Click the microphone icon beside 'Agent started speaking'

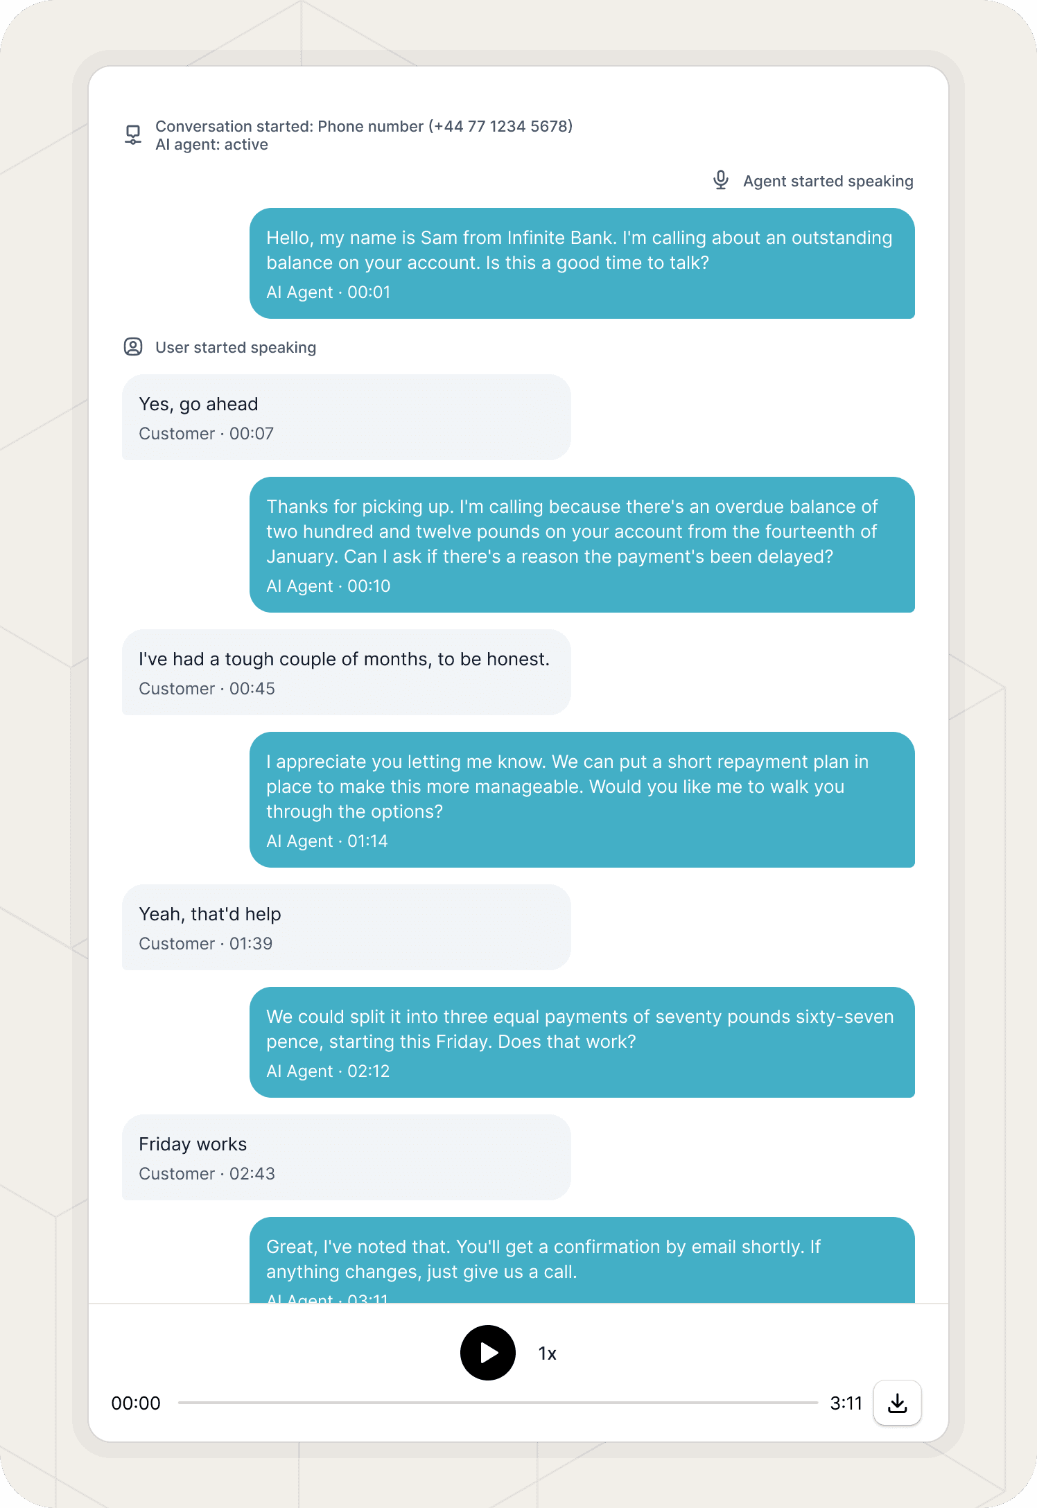(x=721, y=180)
